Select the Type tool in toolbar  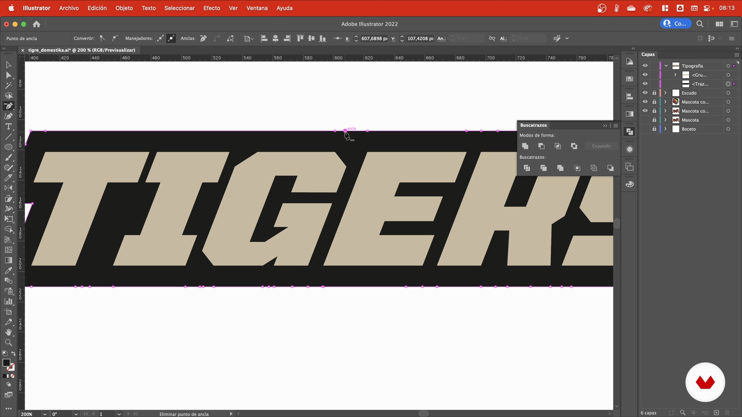pyautogui.click(x=8, y=127)
